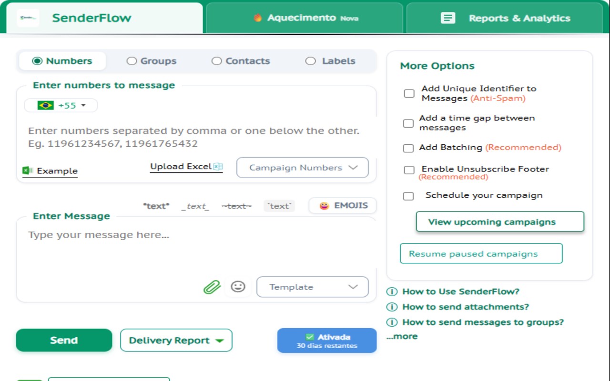Apply bold *text* formatting

pos(156,206)
